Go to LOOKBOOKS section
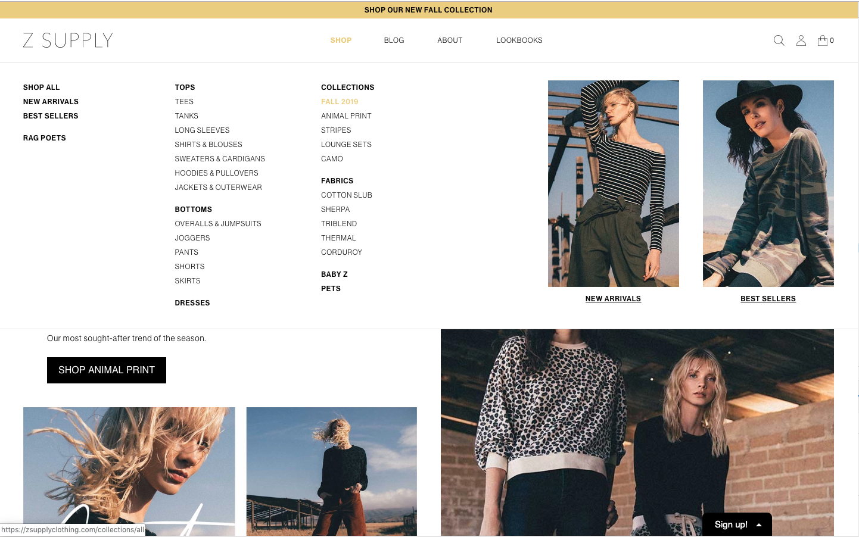 point(519,40)
